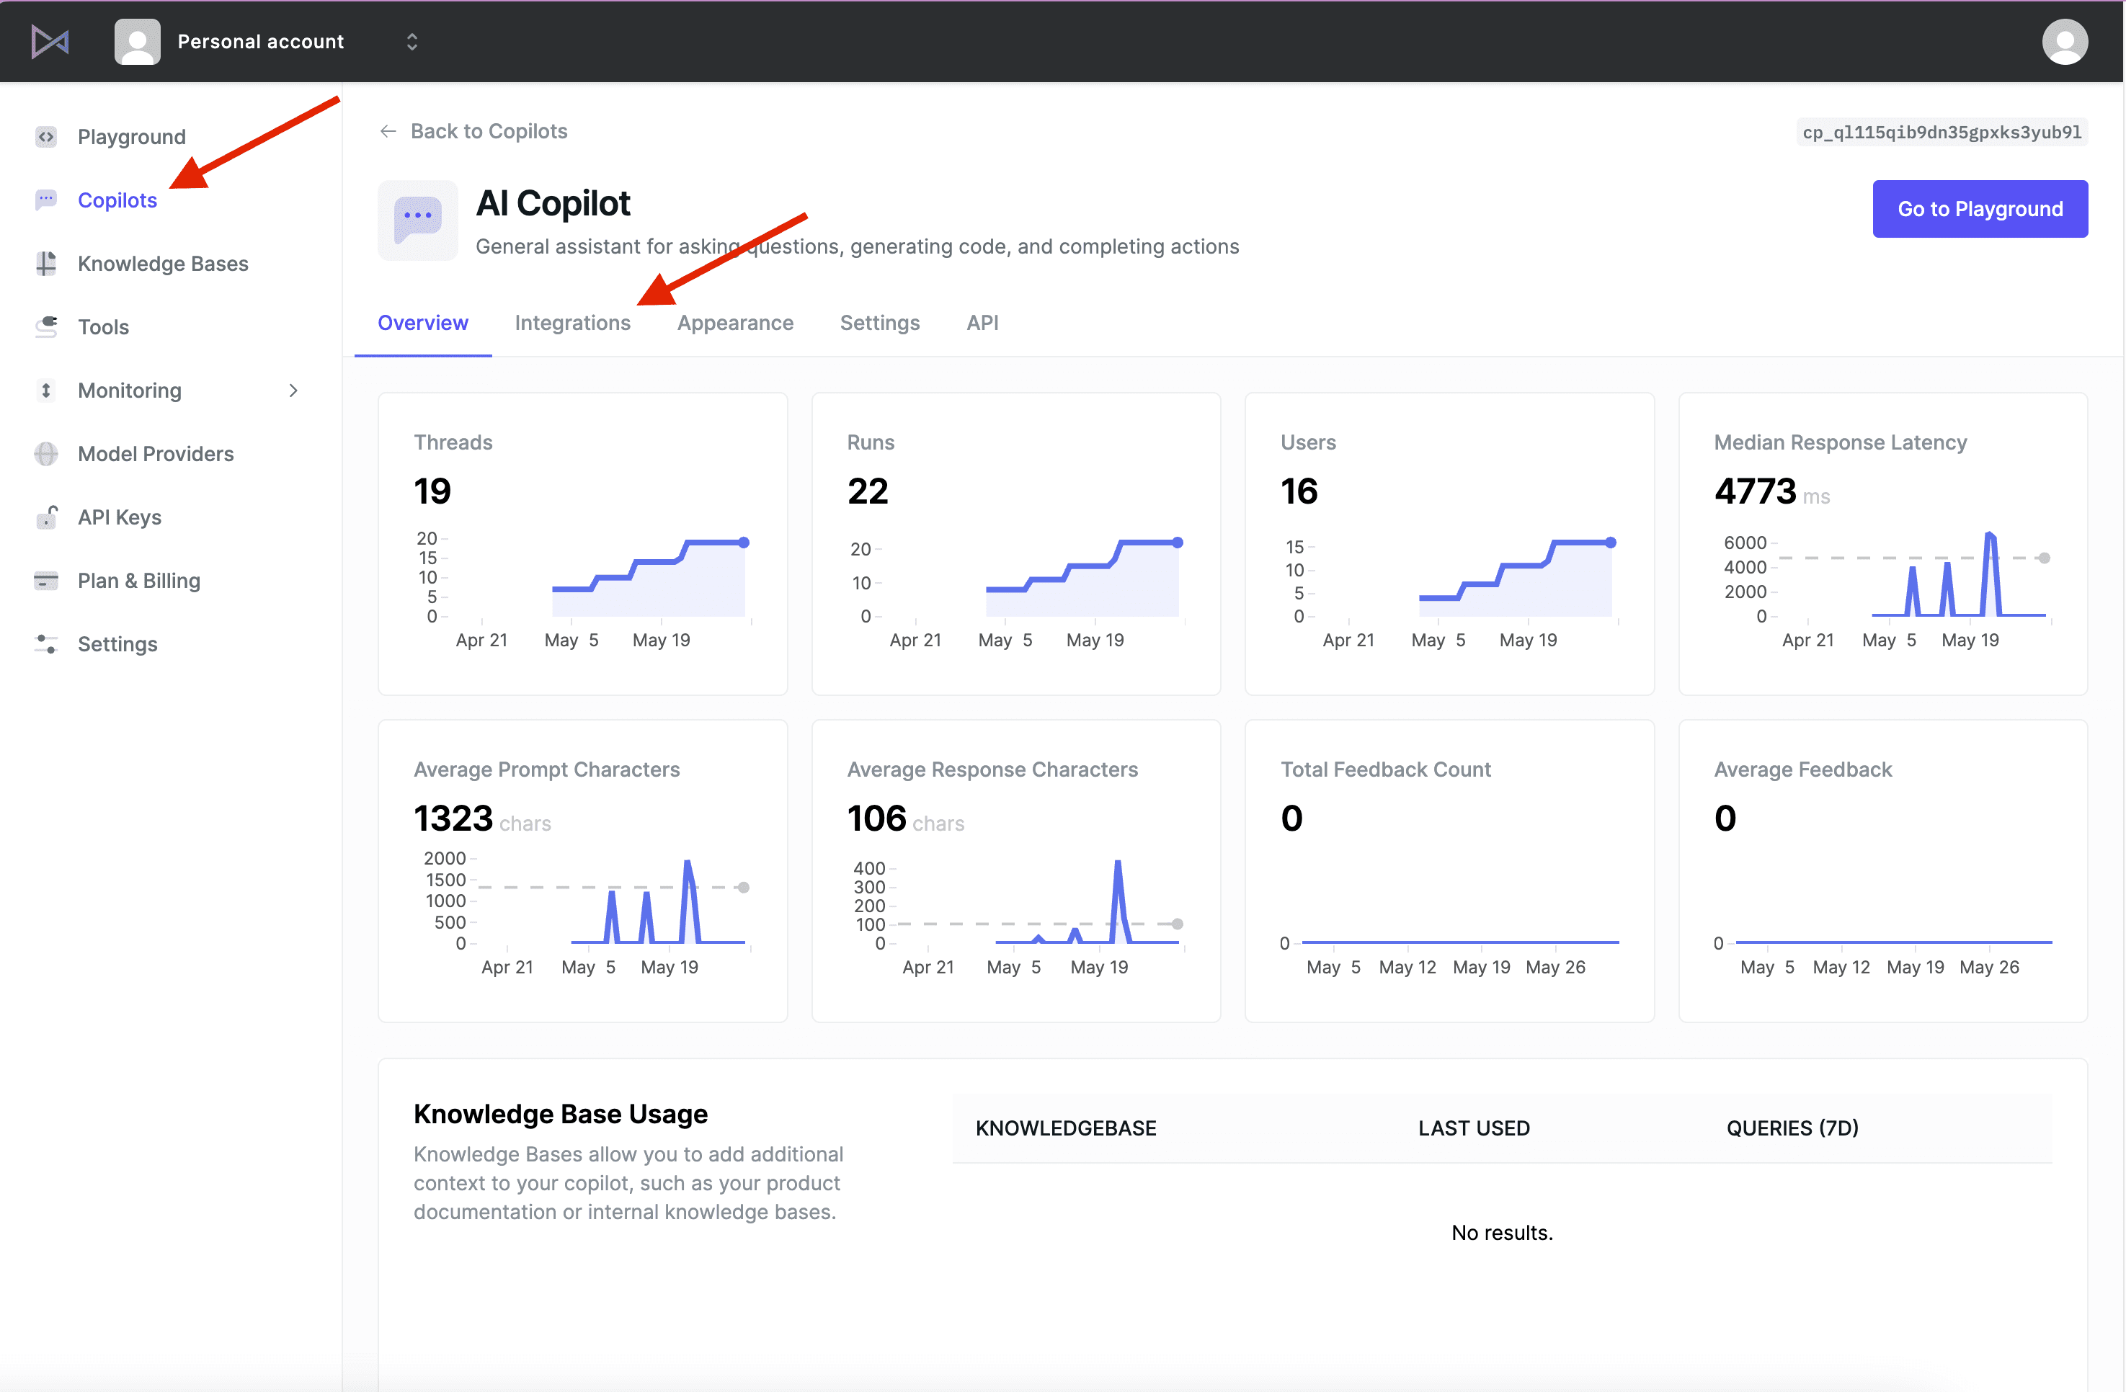Image resolution: width=2126 pixels, height=1392 pixels.
Task: Click the Go to Playground button
Action: pyautogui.click(x=1980, y=209)
